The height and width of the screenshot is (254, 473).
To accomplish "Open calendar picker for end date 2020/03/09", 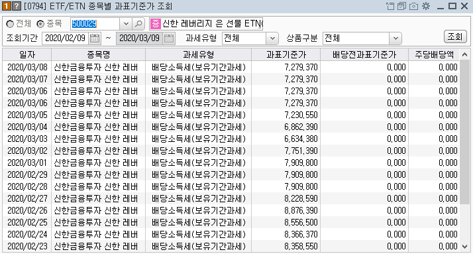I will pos(169,38).
